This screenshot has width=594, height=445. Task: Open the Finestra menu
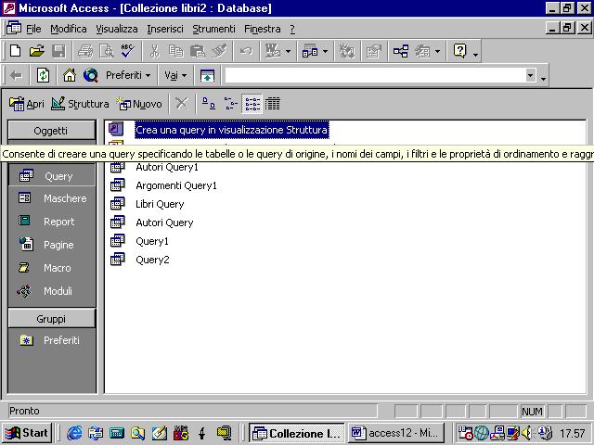tap(263, 29)
